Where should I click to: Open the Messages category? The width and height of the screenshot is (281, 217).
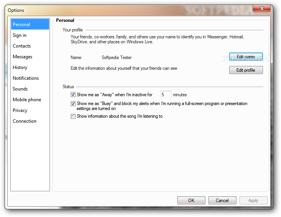click(x=30, y=57)
